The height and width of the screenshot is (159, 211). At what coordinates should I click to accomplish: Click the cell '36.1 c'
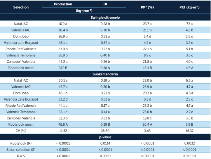pos(63,112)
